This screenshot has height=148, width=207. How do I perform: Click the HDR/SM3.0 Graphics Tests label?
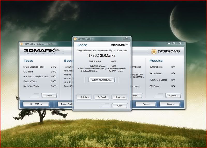coord(36,77)
